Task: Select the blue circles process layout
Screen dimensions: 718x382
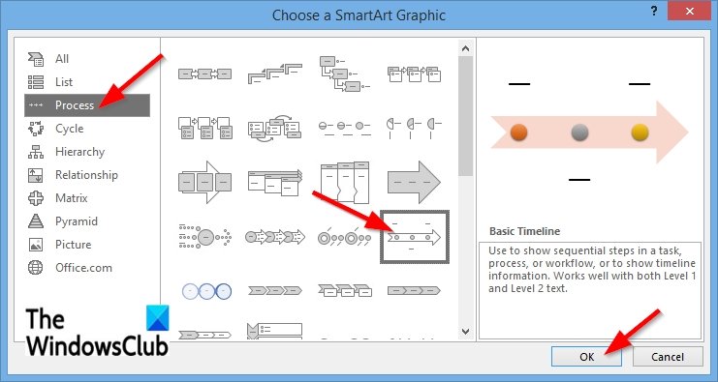Action: coord(207,291)
